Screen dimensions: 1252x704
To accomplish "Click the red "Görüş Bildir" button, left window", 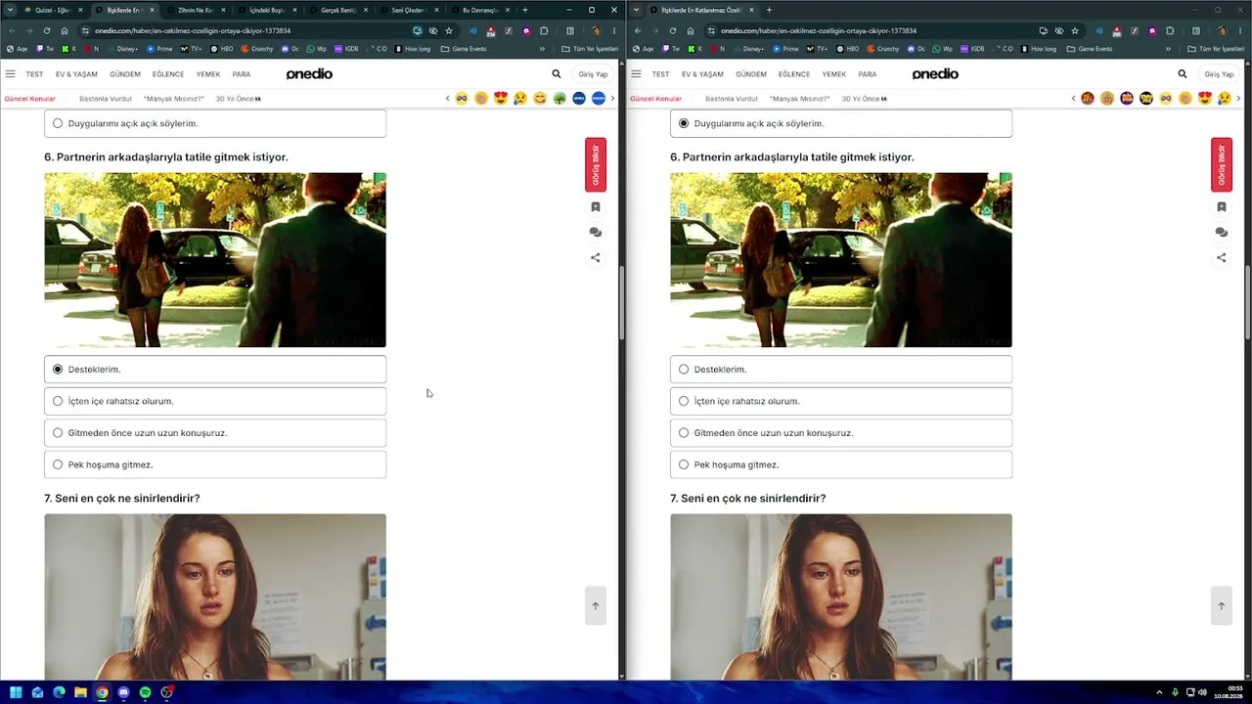I will 596,165.
